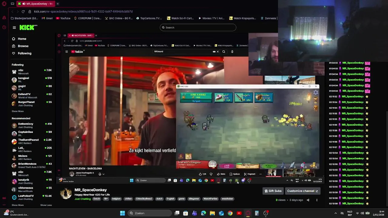Image resolution: width=388 pixels, height=218 pixels.
Task: Select the MR_SpaceDonkey browser tab
Action: (x=35, y=4)
